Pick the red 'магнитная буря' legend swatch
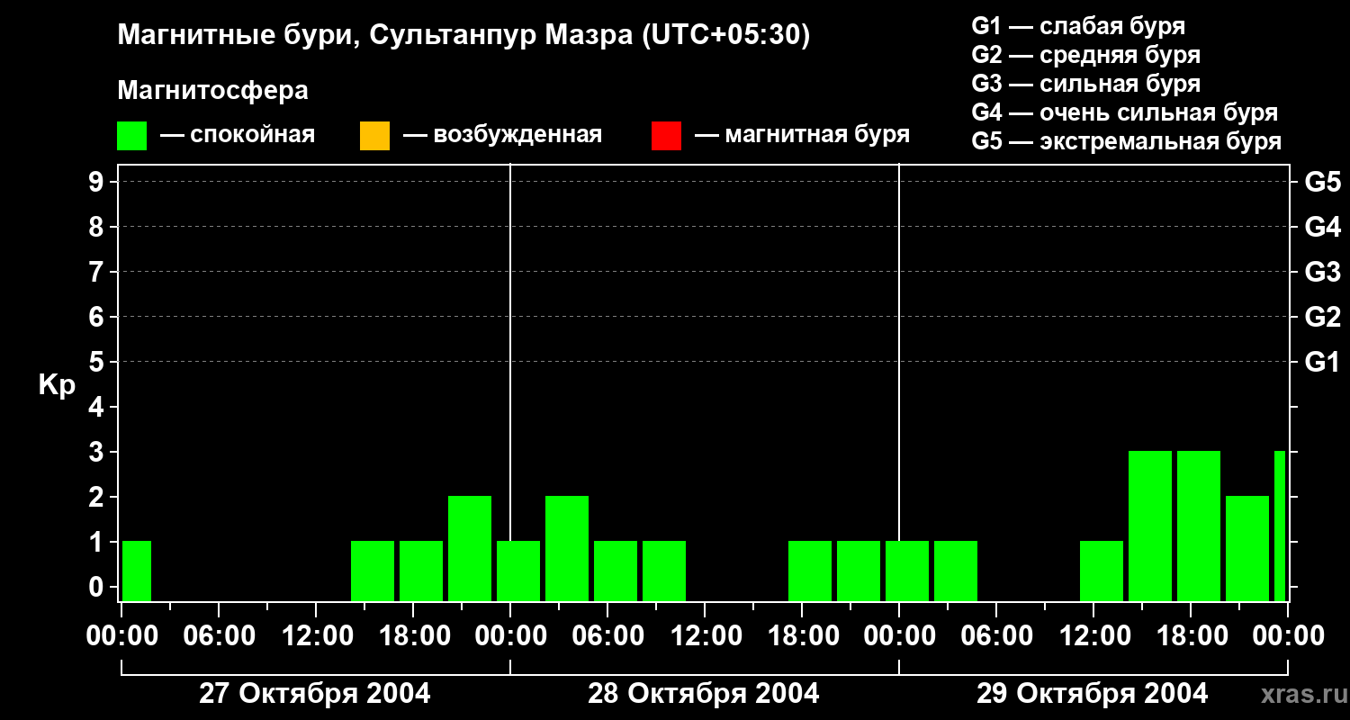 click(666, 136)
